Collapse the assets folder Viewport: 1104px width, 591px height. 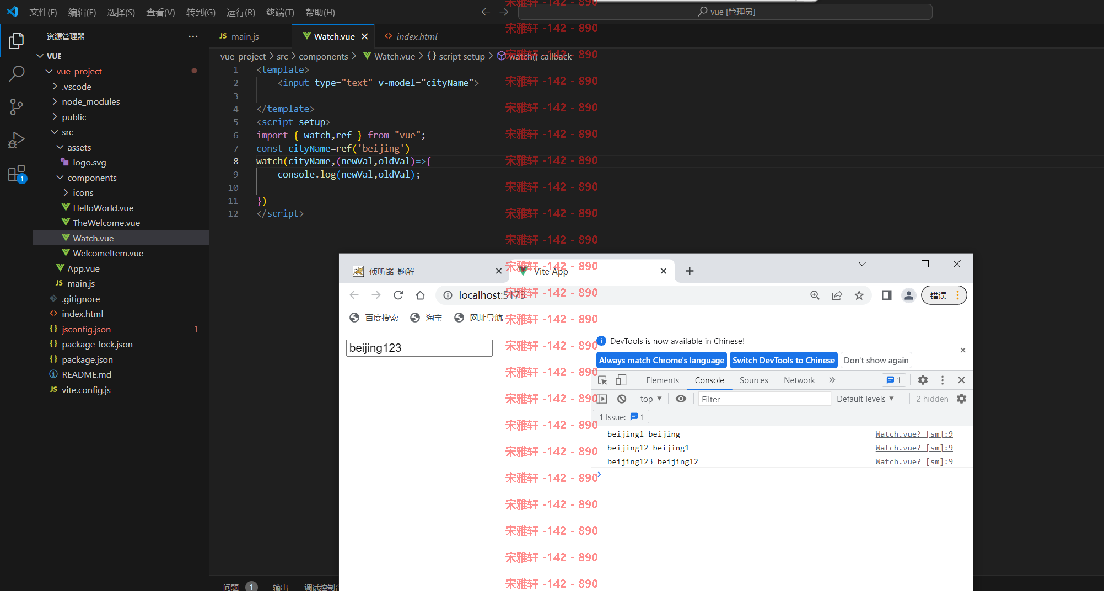(x=60, y=147)
